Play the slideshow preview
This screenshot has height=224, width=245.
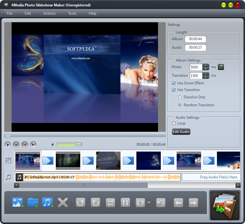pos(8,145)
